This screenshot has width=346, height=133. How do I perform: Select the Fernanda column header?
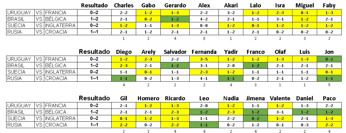(x=204, y=52)
